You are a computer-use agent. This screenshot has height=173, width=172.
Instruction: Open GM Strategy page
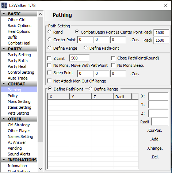19,125
